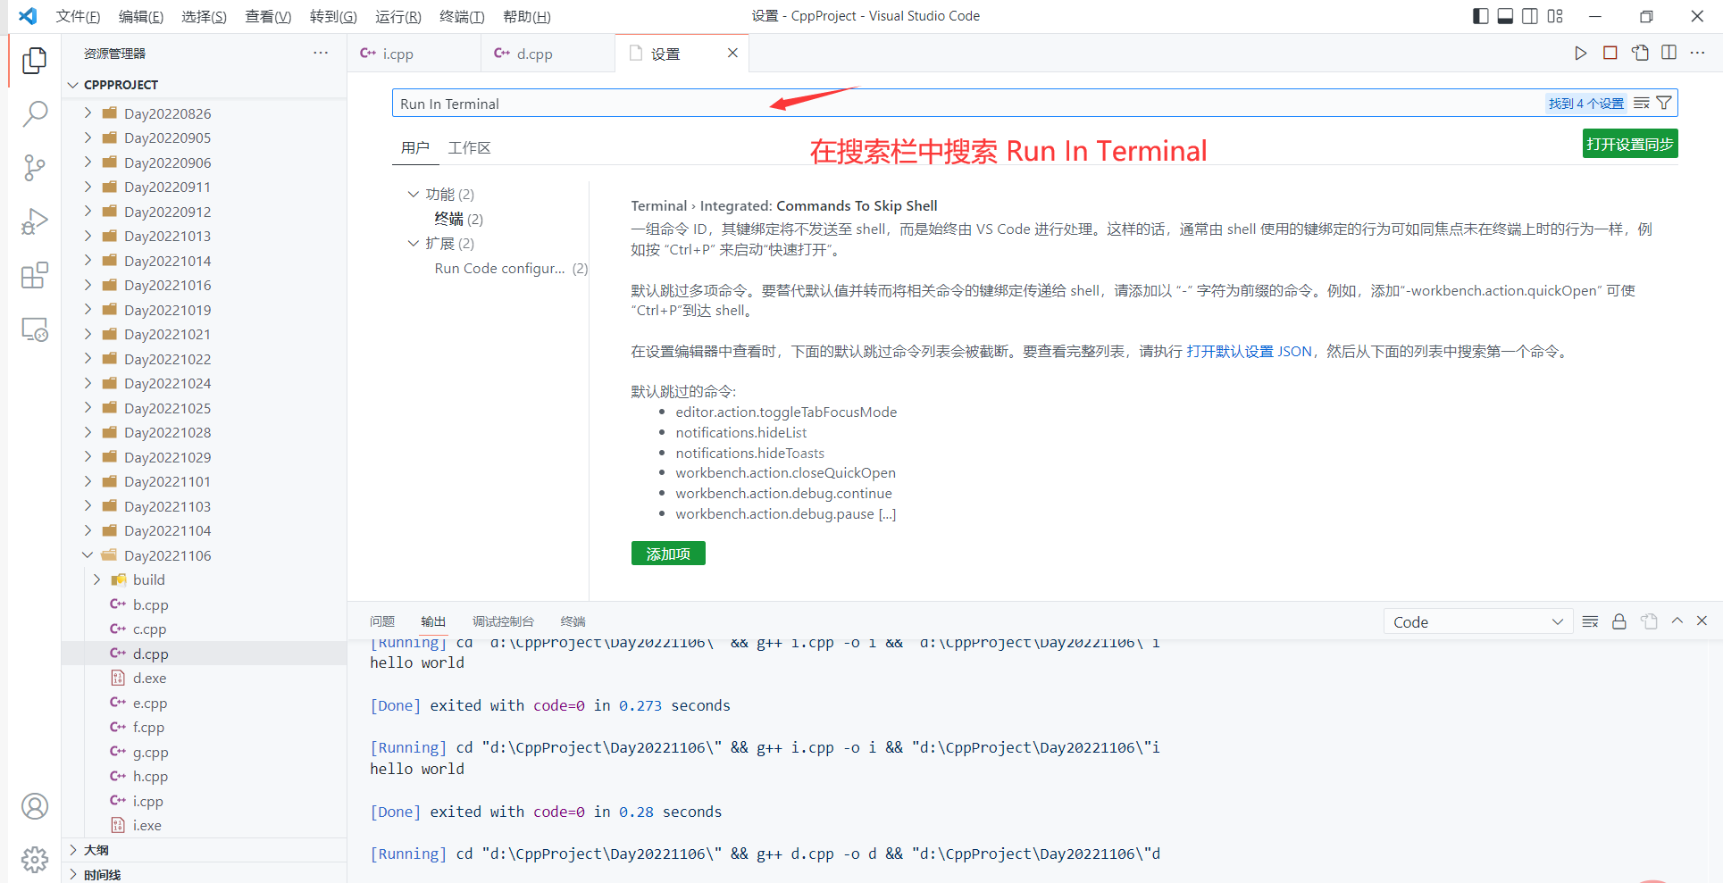
Task: Select Run Code configuration settings entry
Action: [511, 268]
